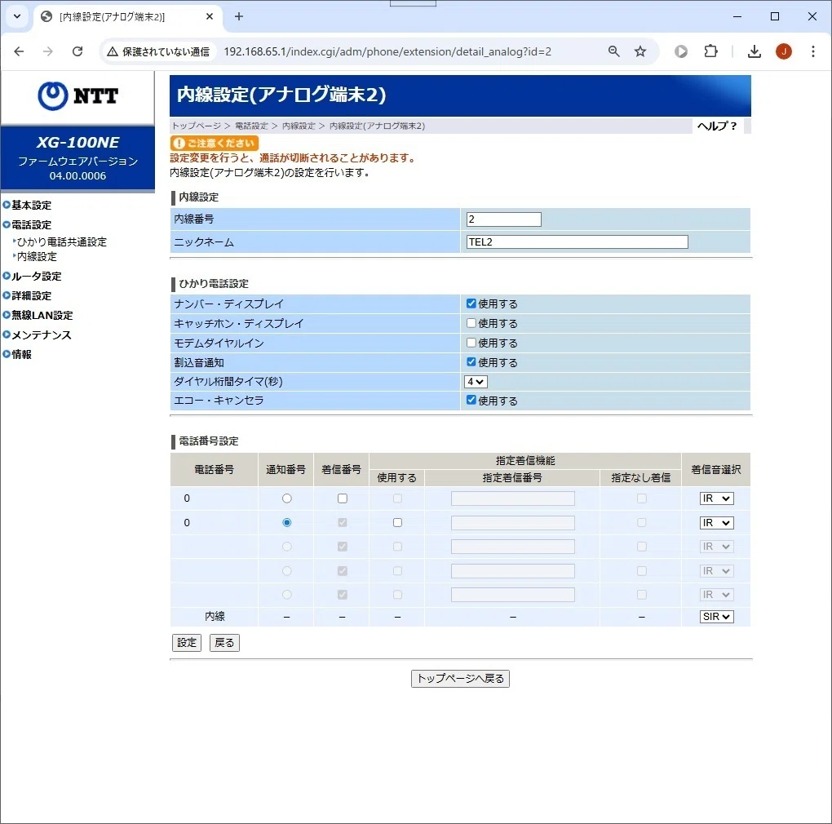Bookmark this page with the star icon
Viewport: 832px width, 824px height.
coord(640,51)
